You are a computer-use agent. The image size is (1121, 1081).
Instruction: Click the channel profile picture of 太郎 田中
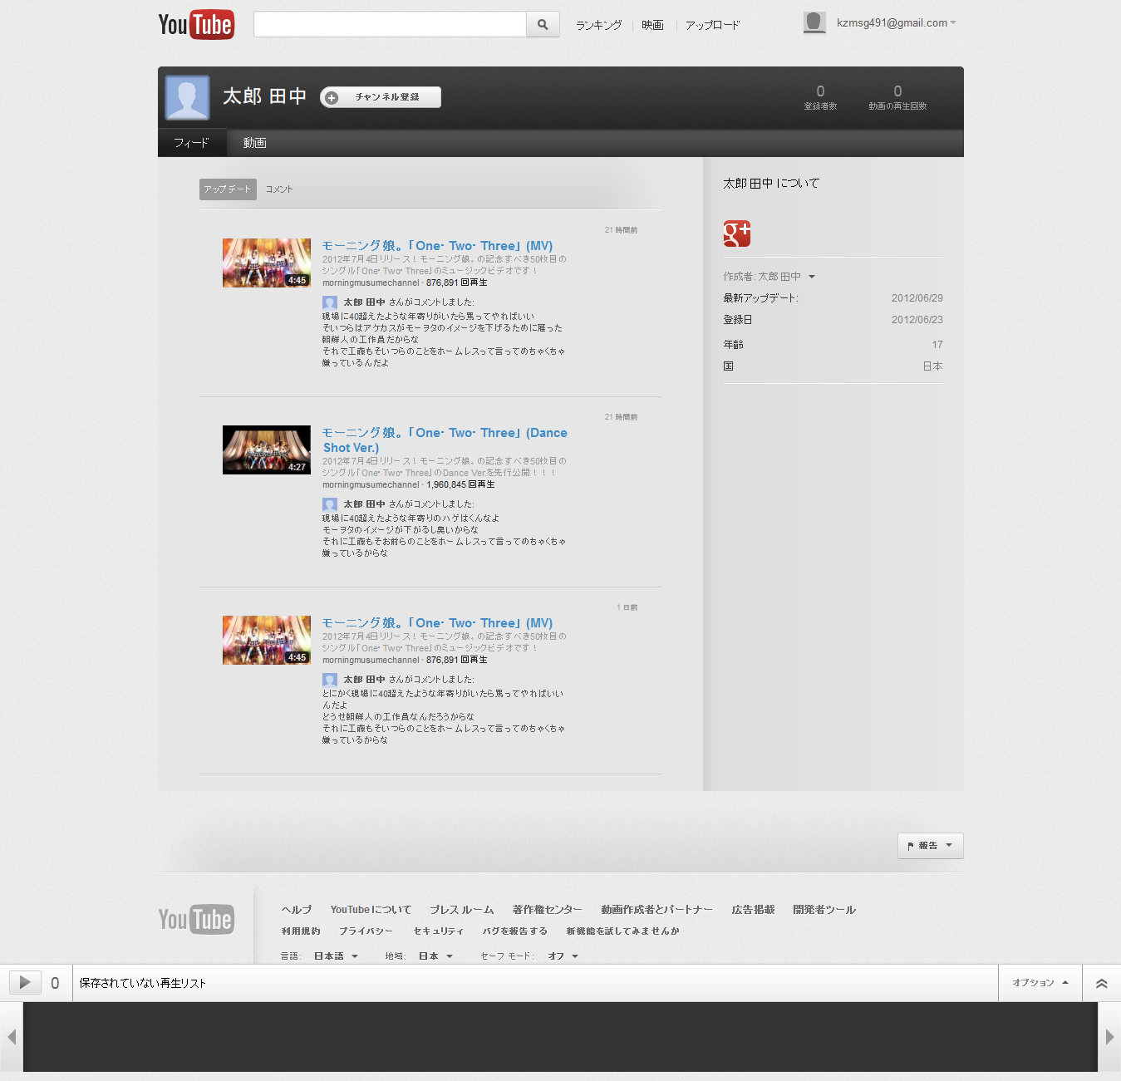(x=187, y=97)
